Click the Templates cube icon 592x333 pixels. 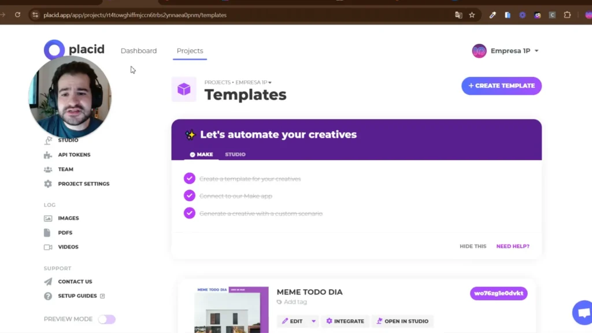(184, 90)
